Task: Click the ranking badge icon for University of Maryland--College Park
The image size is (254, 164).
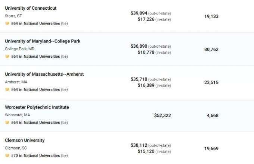Action: (x=7, y=56)
